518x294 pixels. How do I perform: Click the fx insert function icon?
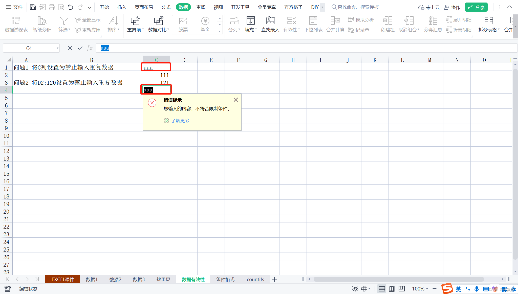(90, 48)
